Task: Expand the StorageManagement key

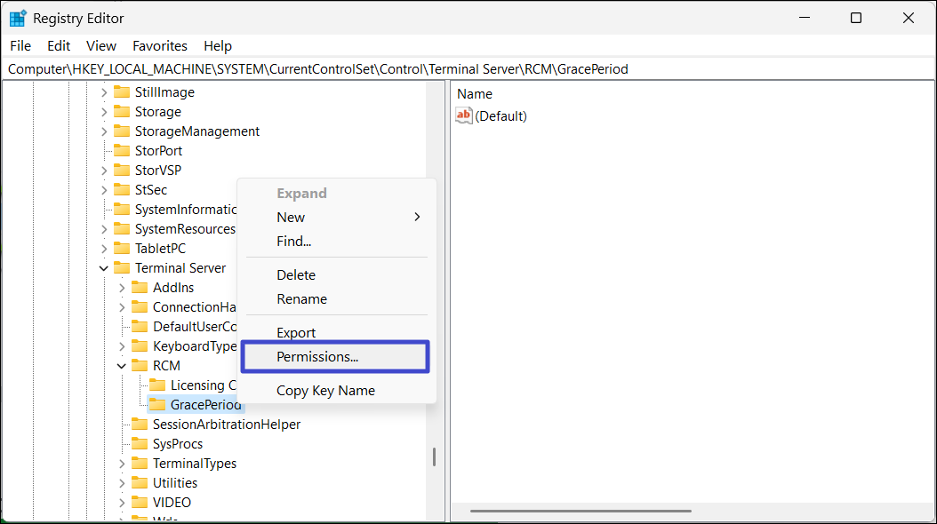Action: coord(104,131)
